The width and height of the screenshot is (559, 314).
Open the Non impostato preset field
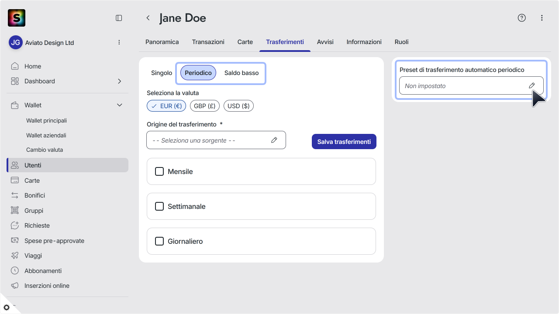471,85
